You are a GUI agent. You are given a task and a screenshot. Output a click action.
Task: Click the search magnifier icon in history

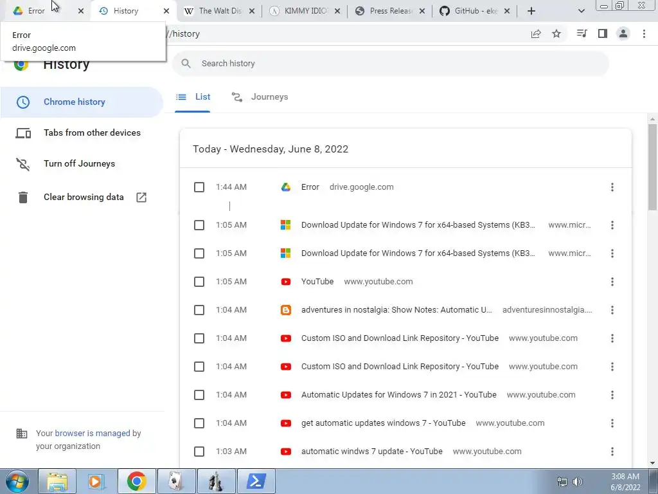click(186, 64)
